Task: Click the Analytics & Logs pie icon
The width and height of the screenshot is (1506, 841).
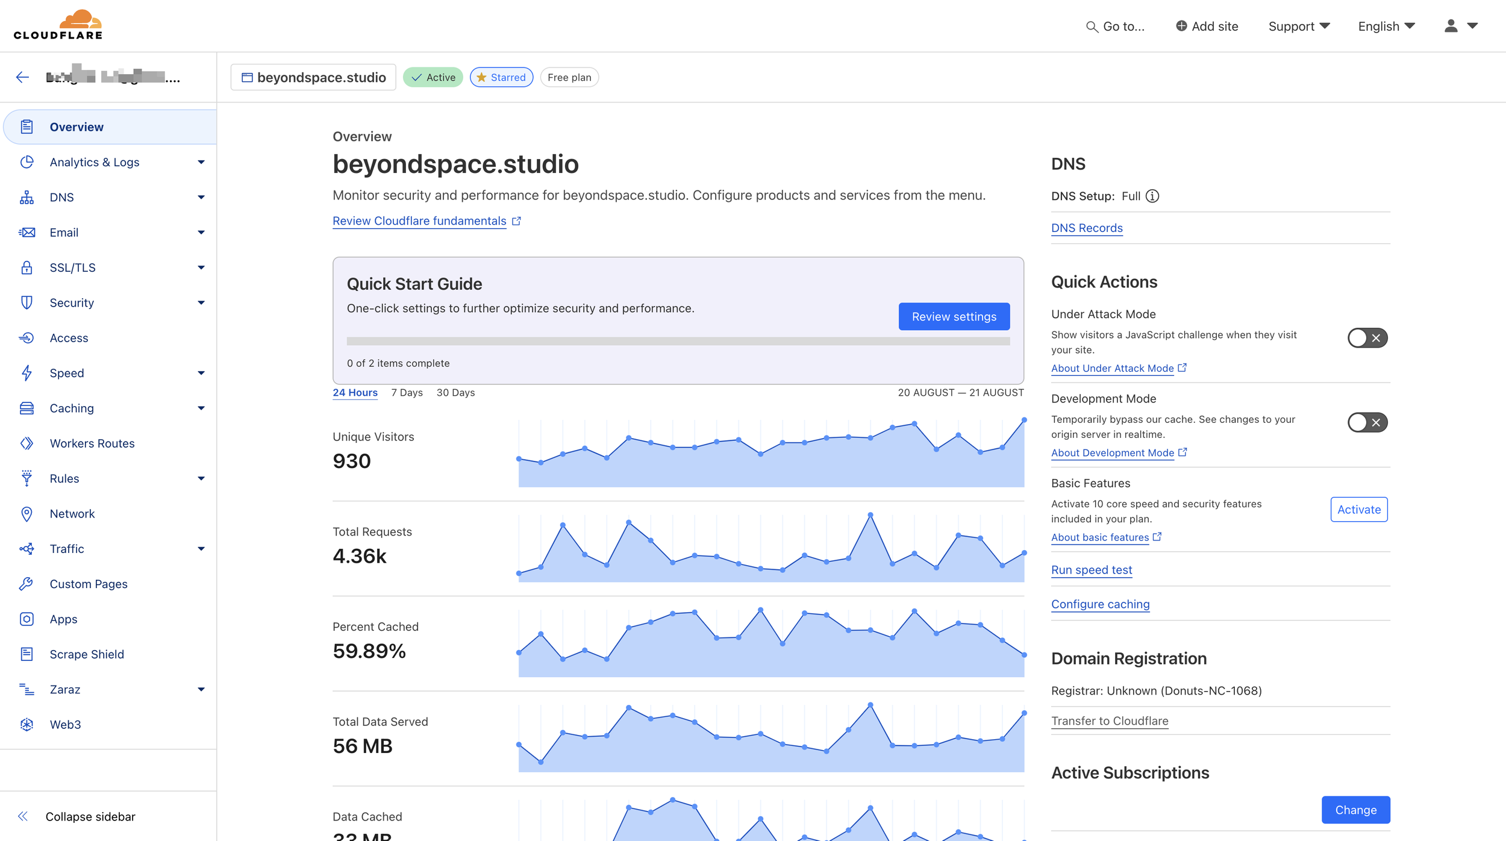Action: pyautogui.click(x=27, y=162)
